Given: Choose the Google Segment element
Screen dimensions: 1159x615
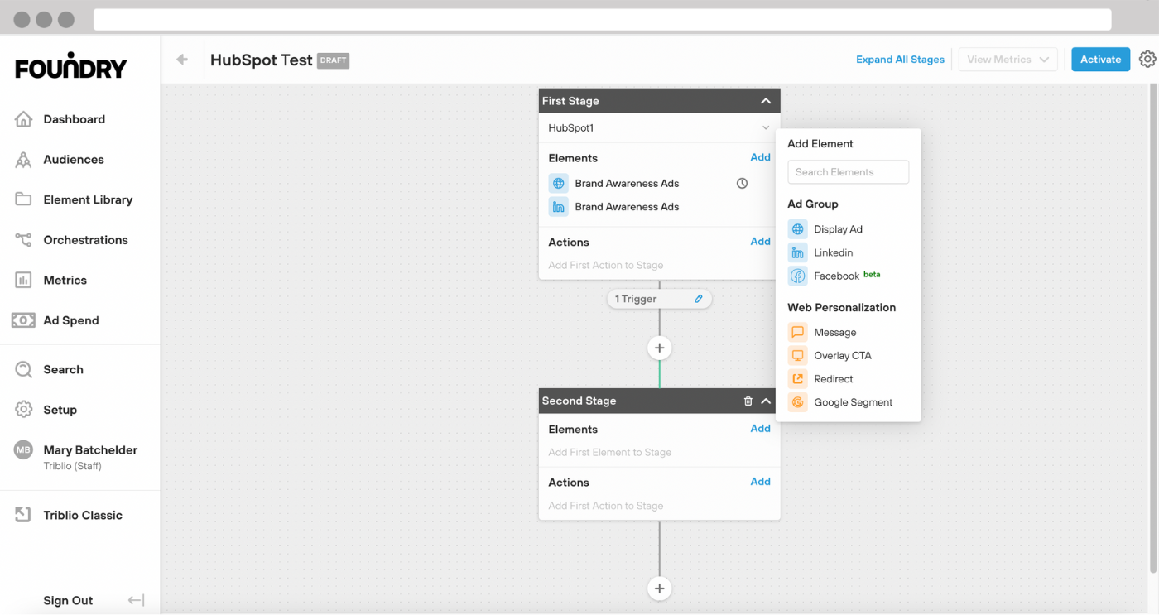Looking at the screenshot, I should [853, 402].
